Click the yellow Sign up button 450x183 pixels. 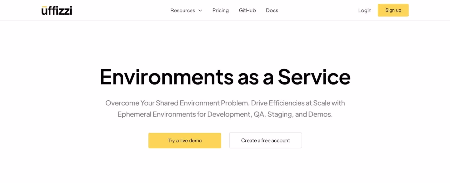pos(393,10)
